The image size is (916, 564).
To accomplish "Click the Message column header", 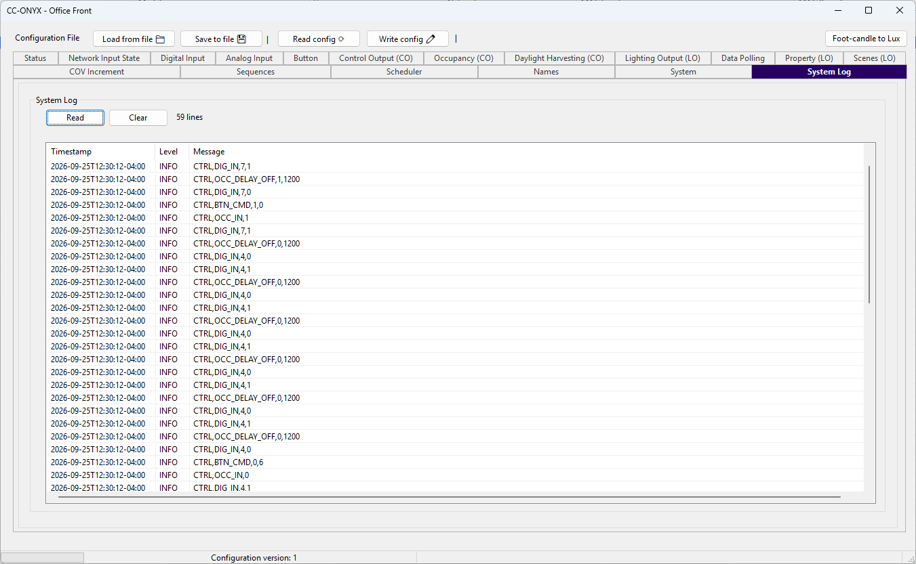I will 525,152.
